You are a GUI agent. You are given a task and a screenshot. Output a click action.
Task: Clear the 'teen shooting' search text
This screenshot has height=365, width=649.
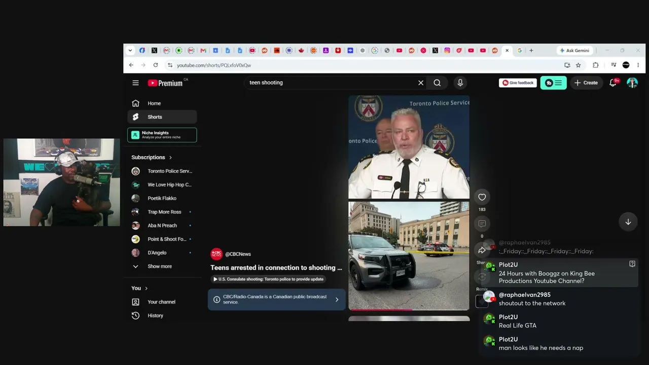coord(421,83)
